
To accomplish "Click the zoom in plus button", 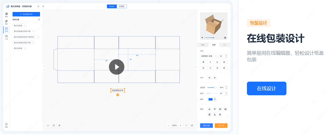I will pyautogui.click(x=180, y=125).
